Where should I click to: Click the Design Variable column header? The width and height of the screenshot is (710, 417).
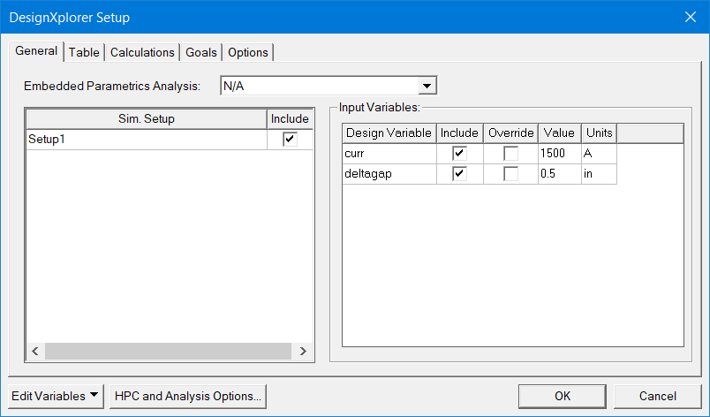(389, 133)
